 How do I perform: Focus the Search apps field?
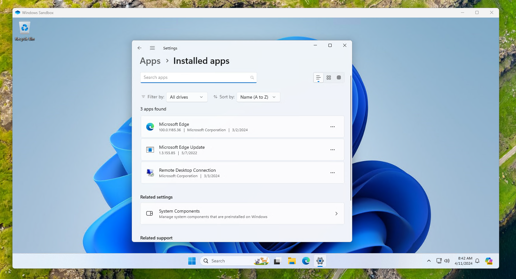click(x=198, y=78)
